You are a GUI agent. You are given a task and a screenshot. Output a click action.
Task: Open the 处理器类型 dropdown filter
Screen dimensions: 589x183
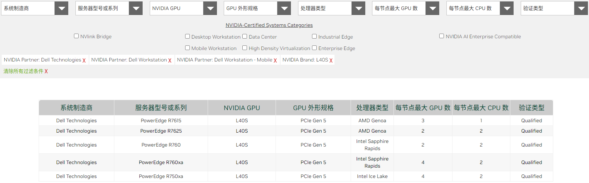coord(332,8)
